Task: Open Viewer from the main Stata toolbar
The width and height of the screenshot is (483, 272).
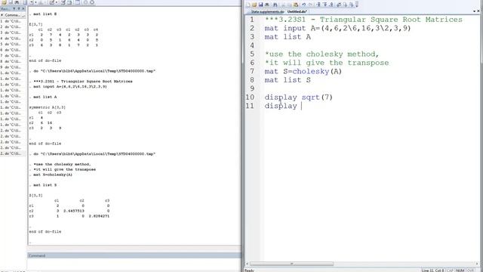Action: coord(32,2)
